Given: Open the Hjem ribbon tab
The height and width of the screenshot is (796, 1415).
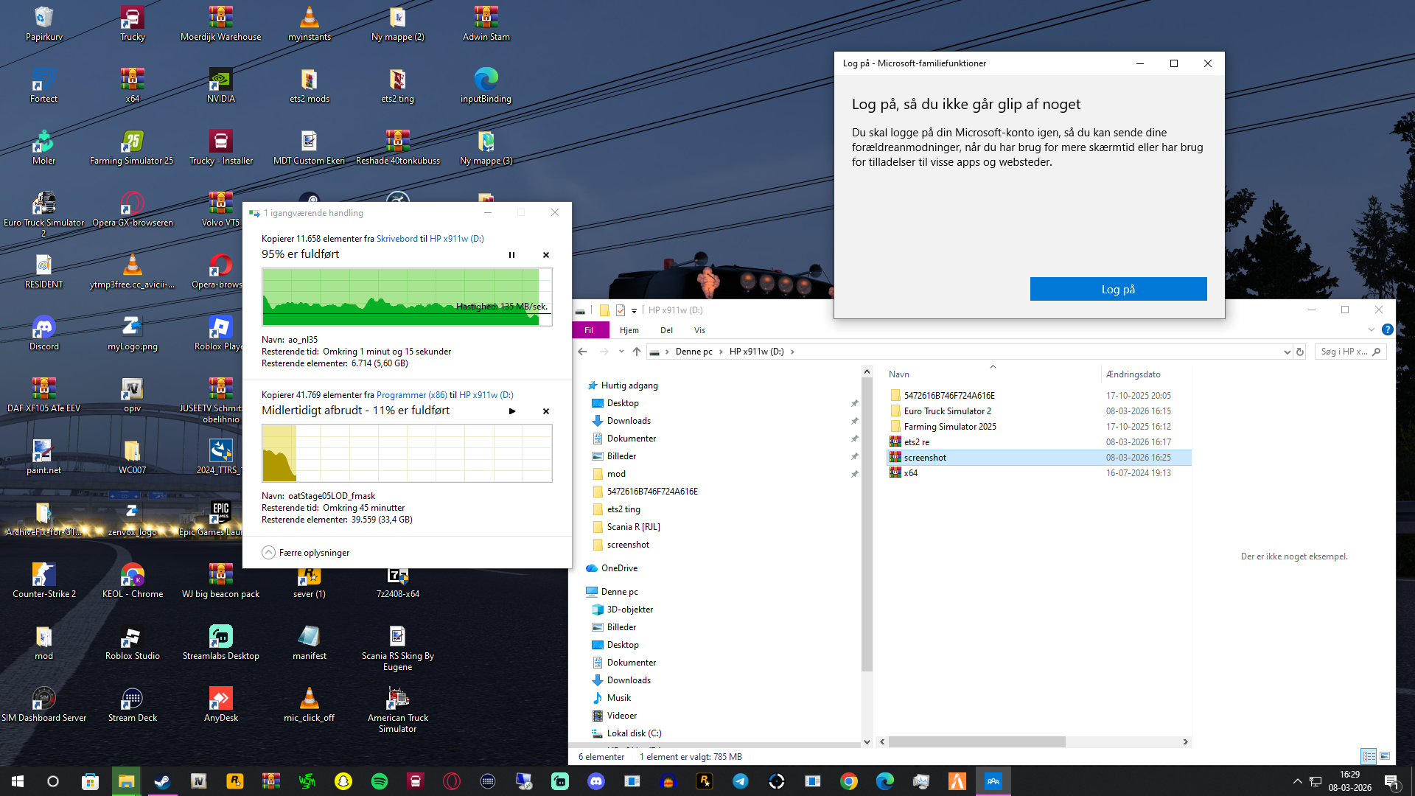Looking at the screenshot, I should tap(629, 330).
